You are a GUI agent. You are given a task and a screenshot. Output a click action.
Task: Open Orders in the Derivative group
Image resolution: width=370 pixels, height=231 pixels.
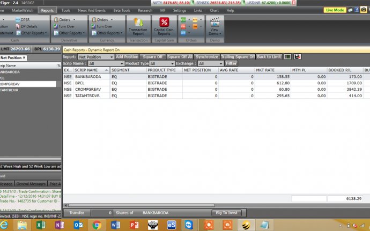pyautogui.click(x=64, y=20)
